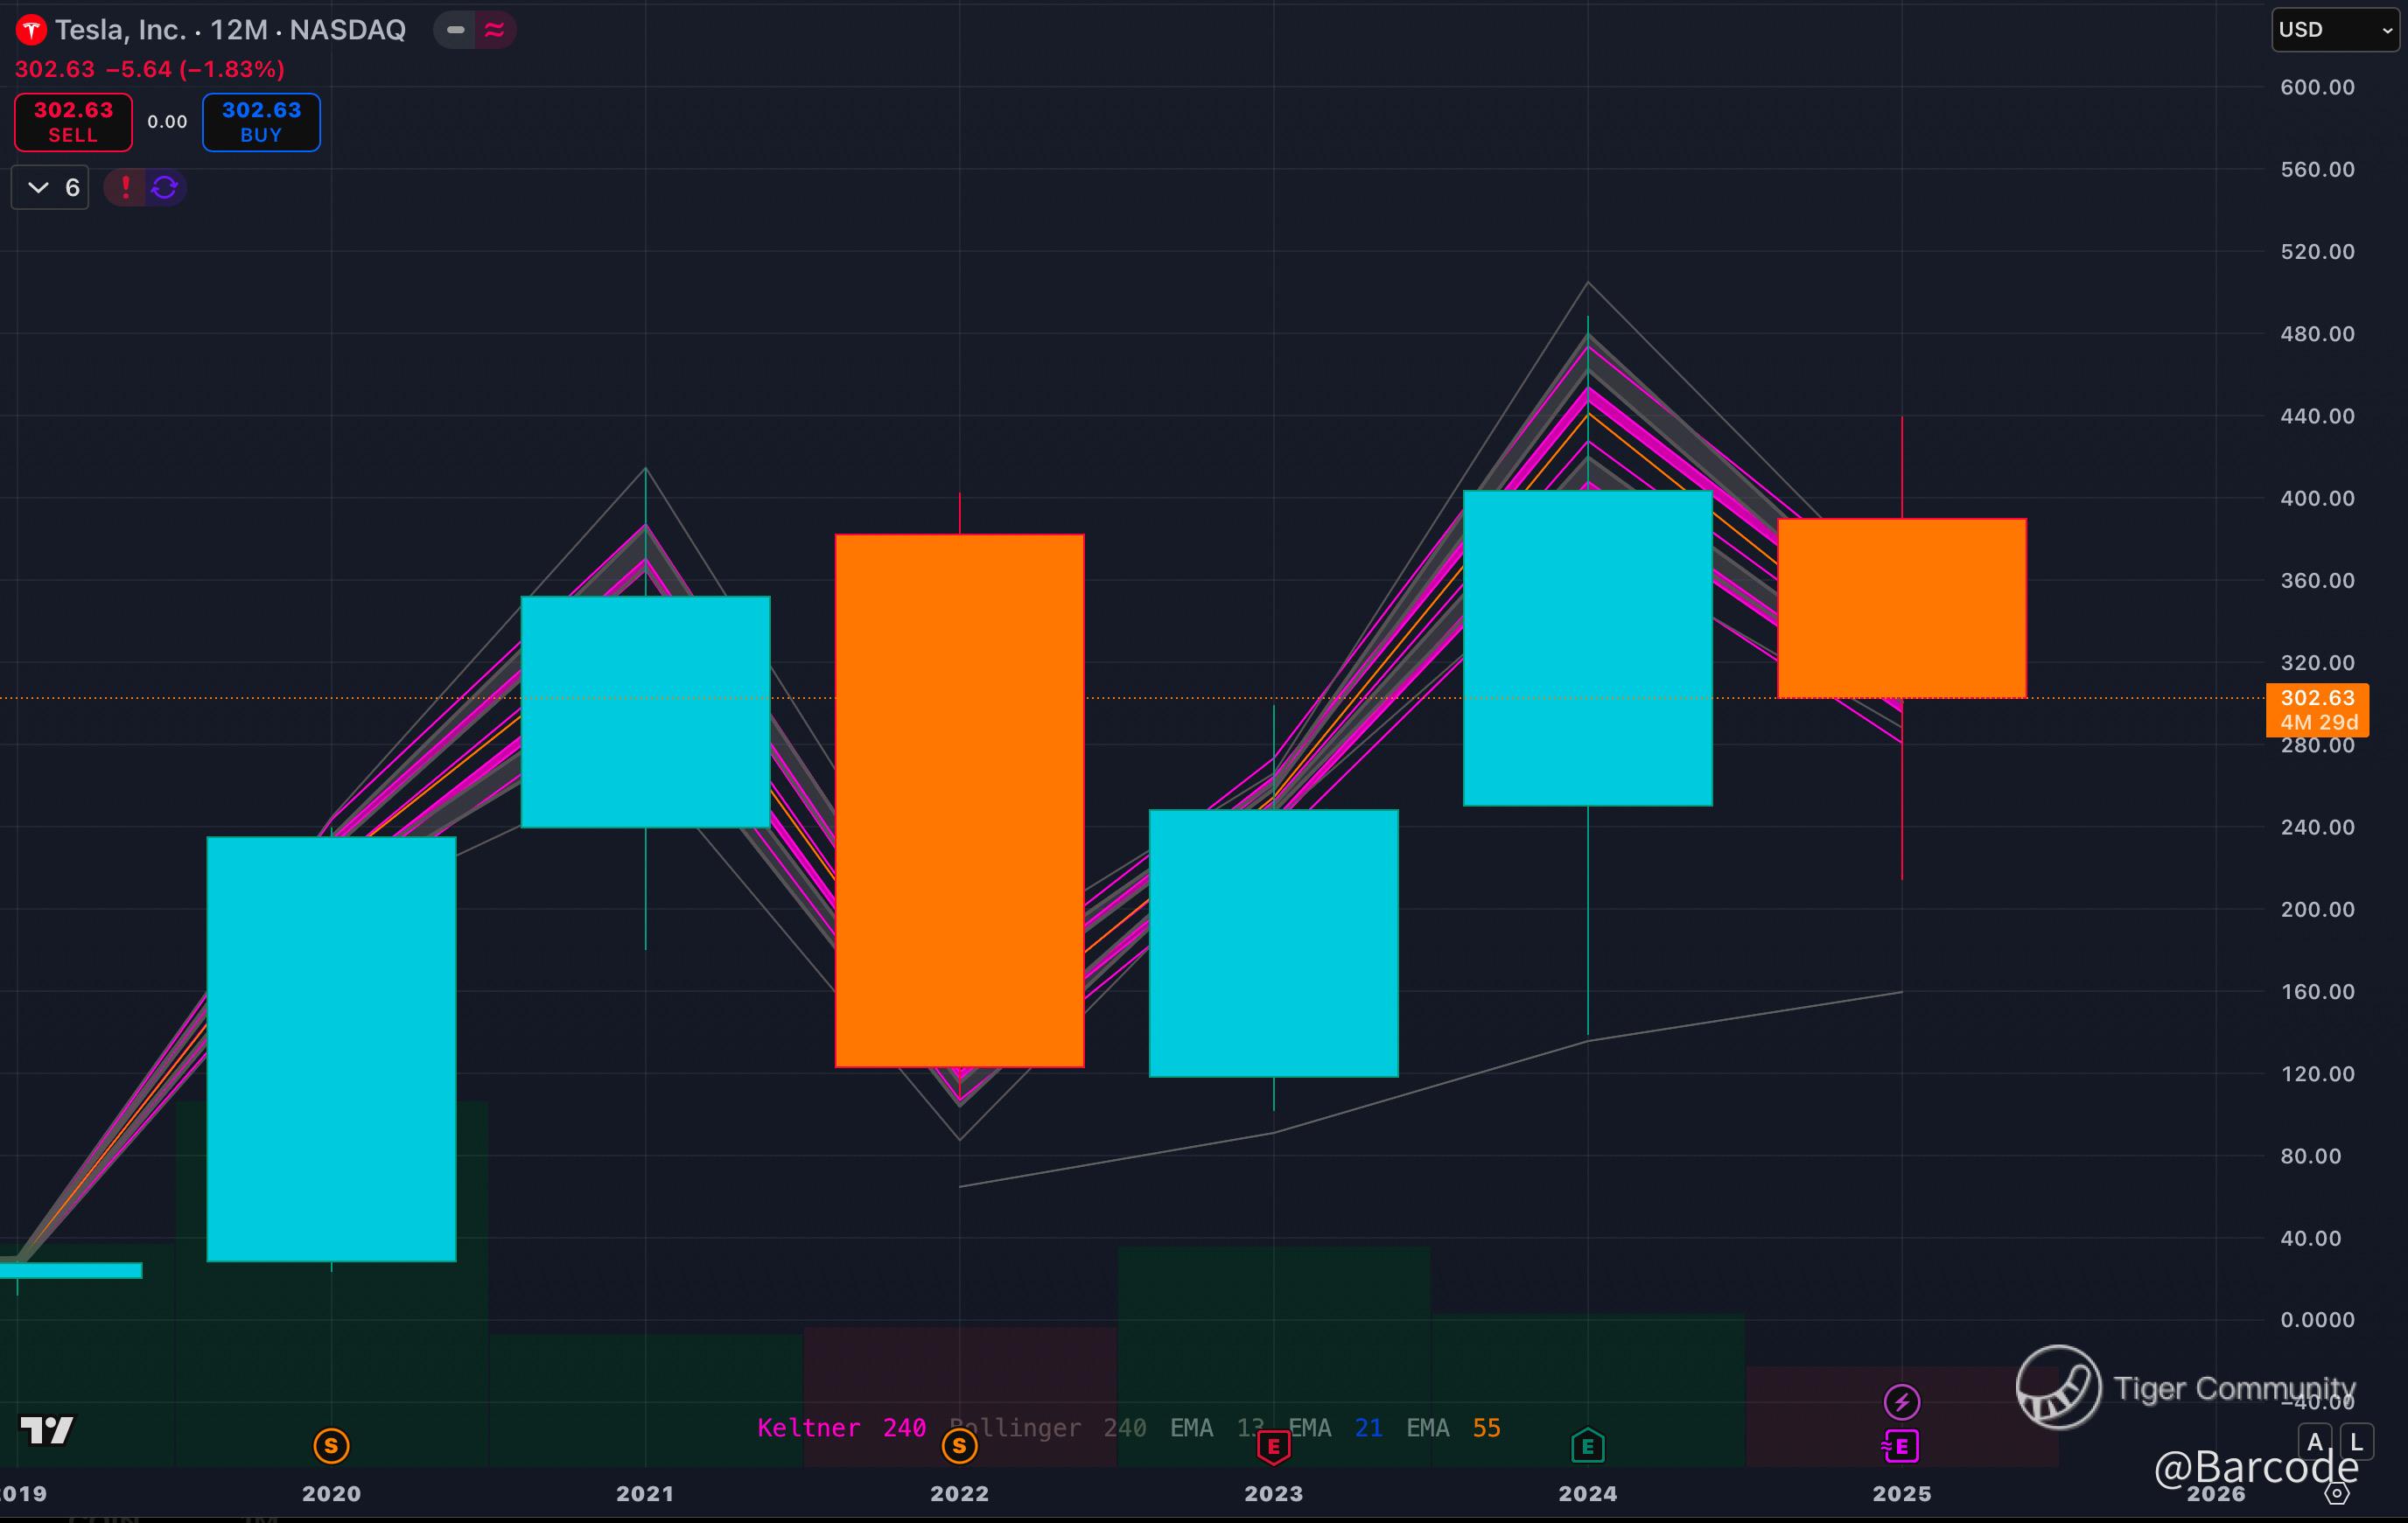Click the purple lightning bolt event icon

pyautogui.click(x=1901, y=1401)
